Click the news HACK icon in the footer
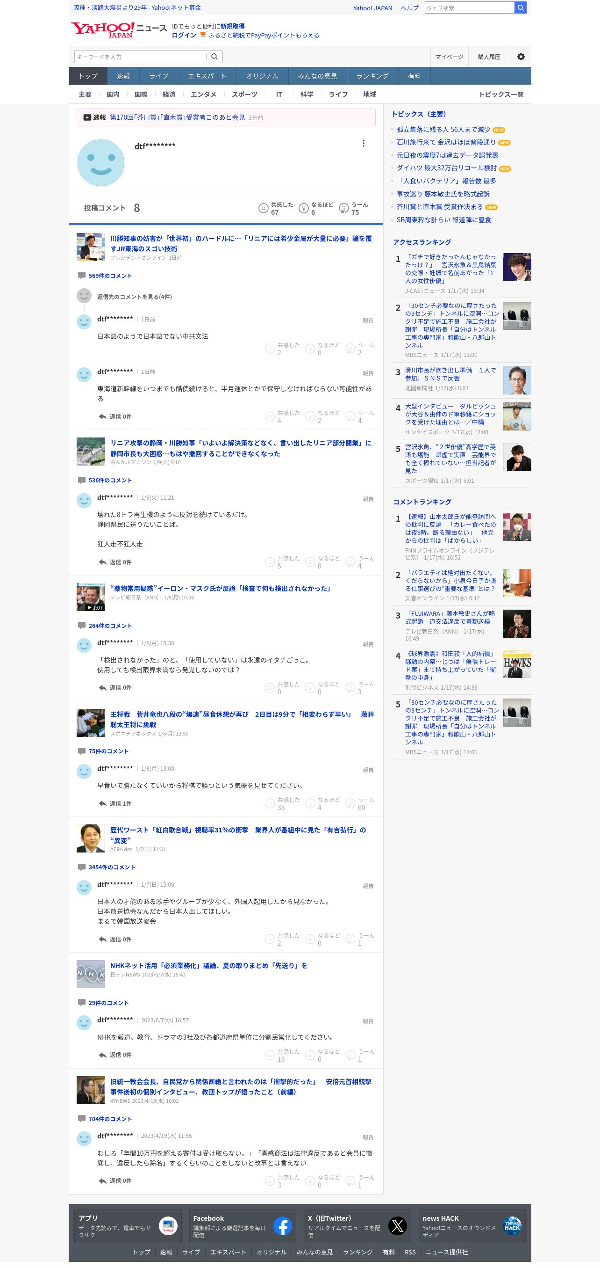 (x=512, y=1226)
